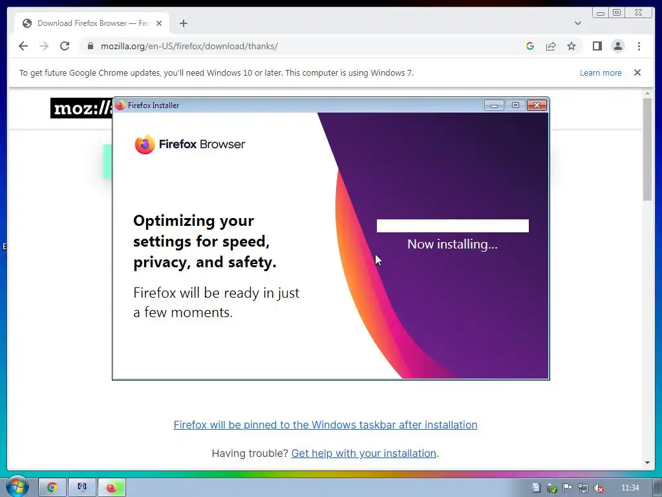Close the Download Firefox Browser tab

tap(159, 23)
